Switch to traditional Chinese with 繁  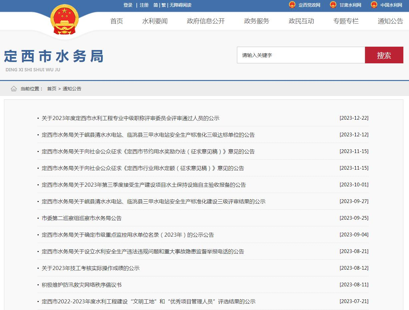click(164, 5)
